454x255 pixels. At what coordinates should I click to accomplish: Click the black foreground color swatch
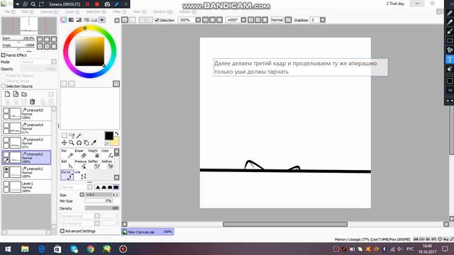(x=109, y=135)
